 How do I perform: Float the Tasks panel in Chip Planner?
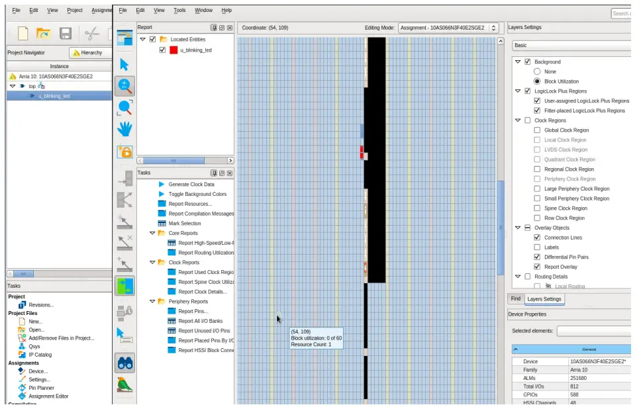pos(222,173)
